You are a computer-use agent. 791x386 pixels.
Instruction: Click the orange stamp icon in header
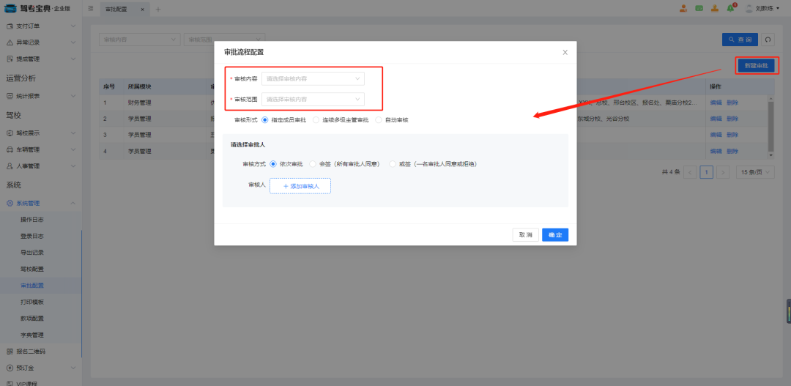pos(715,8)
